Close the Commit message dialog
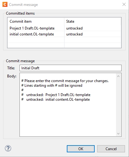Viewport: 129px width, 157px height. (x=124, y=4)
